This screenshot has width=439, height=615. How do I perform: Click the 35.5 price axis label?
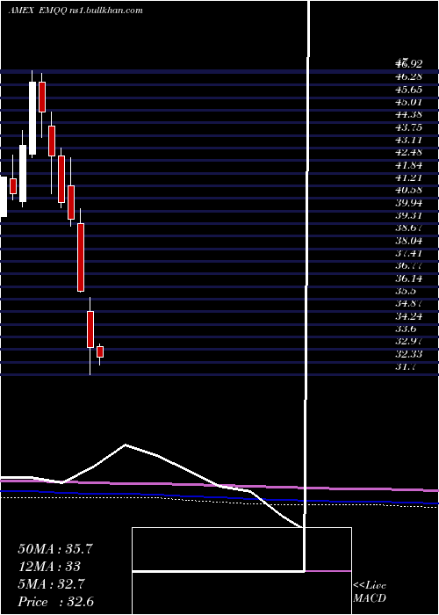406,291
